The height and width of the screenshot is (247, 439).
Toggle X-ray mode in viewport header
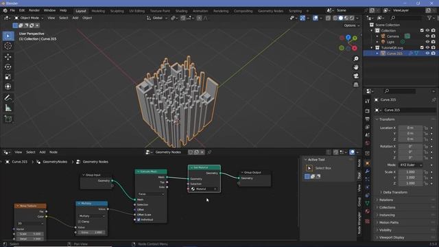point(328,19)
